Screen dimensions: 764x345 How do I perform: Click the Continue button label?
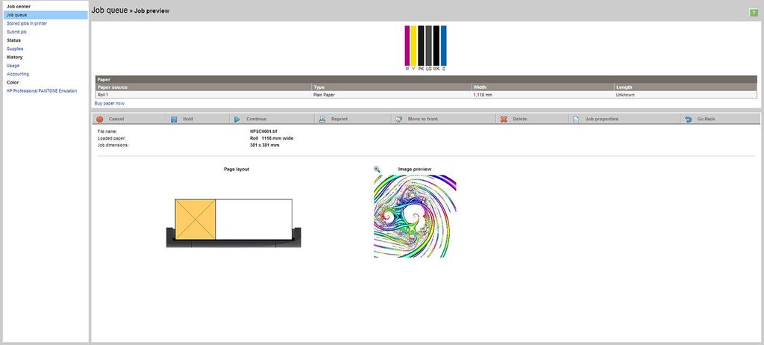257,119
